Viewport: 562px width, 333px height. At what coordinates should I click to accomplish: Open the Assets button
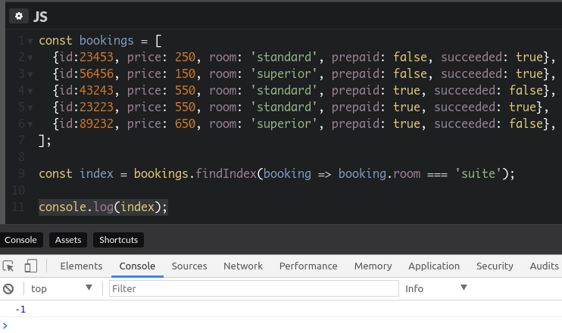point(68,240)
